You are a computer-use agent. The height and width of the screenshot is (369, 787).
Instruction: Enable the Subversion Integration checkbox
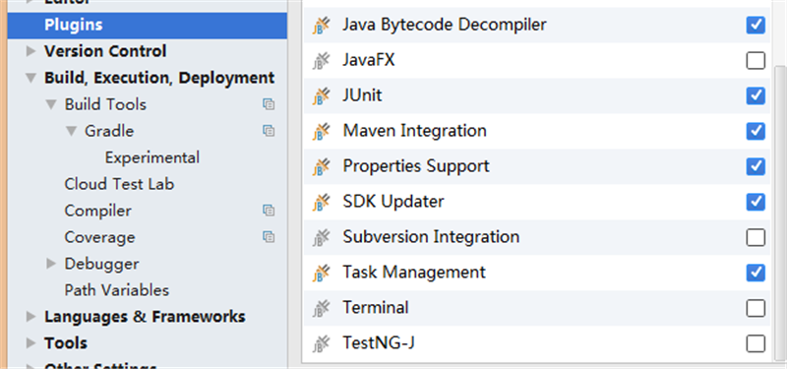coord(756,237)
